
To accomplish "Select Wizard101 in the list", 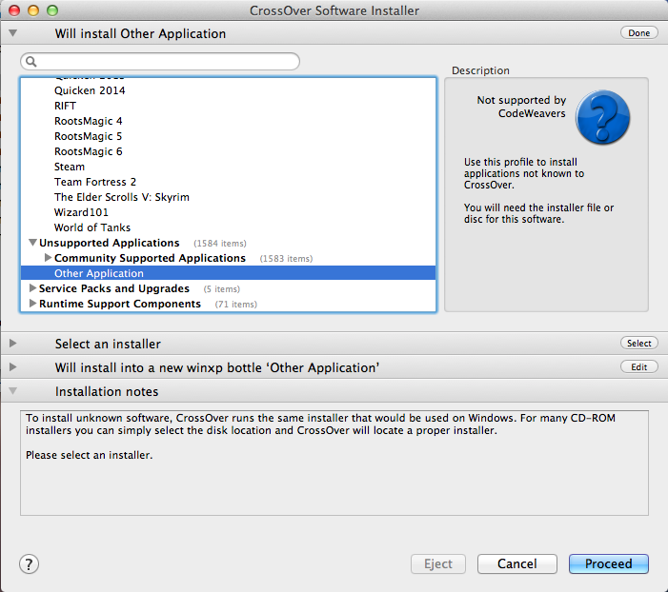I will pos(81,212).
